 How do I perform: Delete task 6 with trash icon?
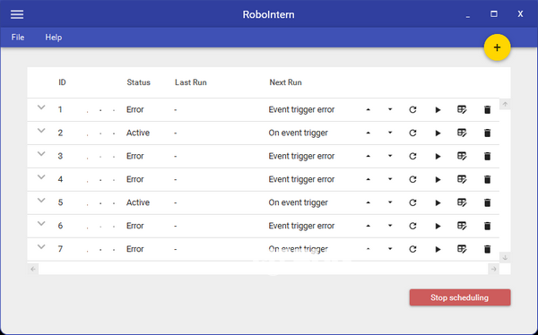(487, 226)
